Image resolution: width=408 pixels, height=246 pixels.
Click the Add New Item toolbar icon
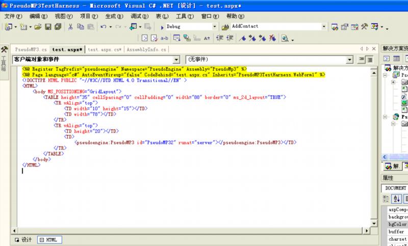tap(23, 26)
